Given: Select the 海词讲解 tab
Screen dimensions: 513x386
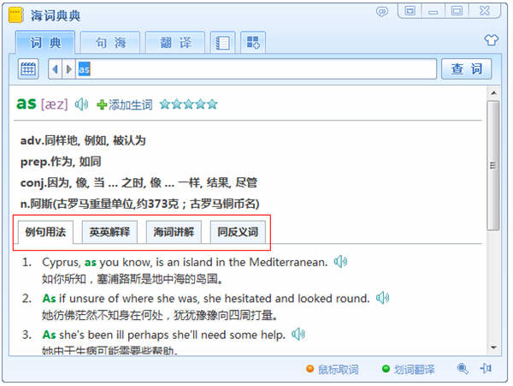Looking at the screenshot, I should (174, 232).
